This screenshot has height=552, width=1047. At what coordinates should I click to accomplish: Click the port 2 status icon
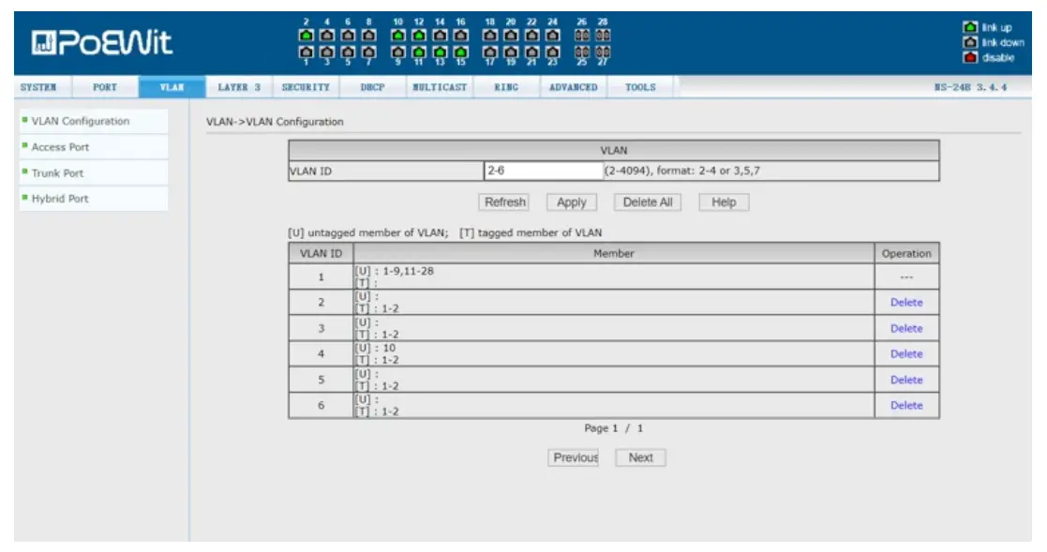pos(307,36)
